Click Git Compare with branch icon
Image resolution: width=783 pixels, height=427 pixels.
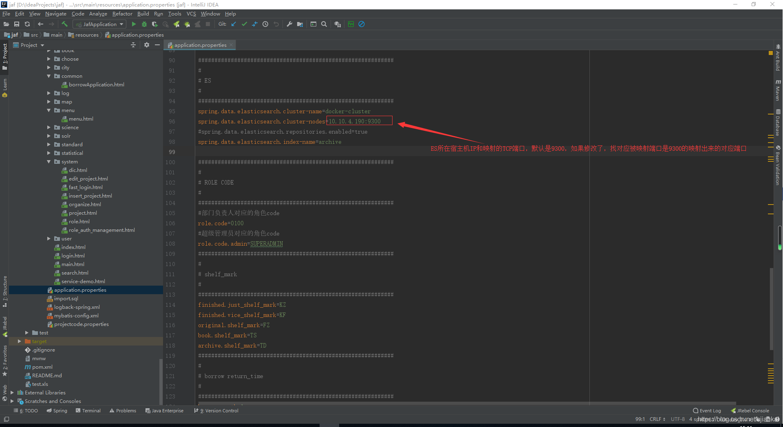point(255,24)
